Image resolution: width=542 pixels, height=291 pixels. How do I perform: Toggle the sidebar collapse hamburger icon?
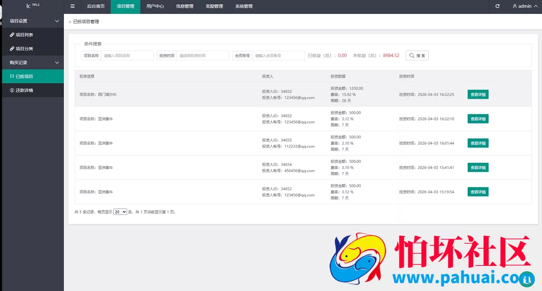point(72,6)
